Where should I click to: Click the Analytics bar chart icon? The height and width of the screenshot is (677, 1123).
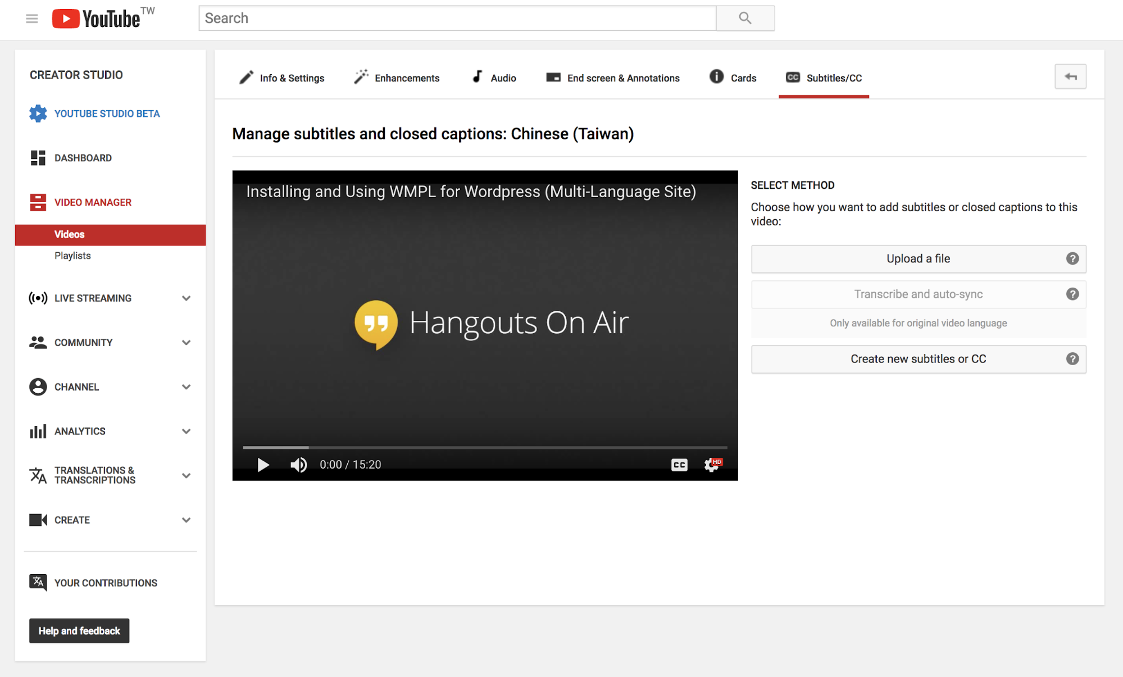[x=38, y=431]
